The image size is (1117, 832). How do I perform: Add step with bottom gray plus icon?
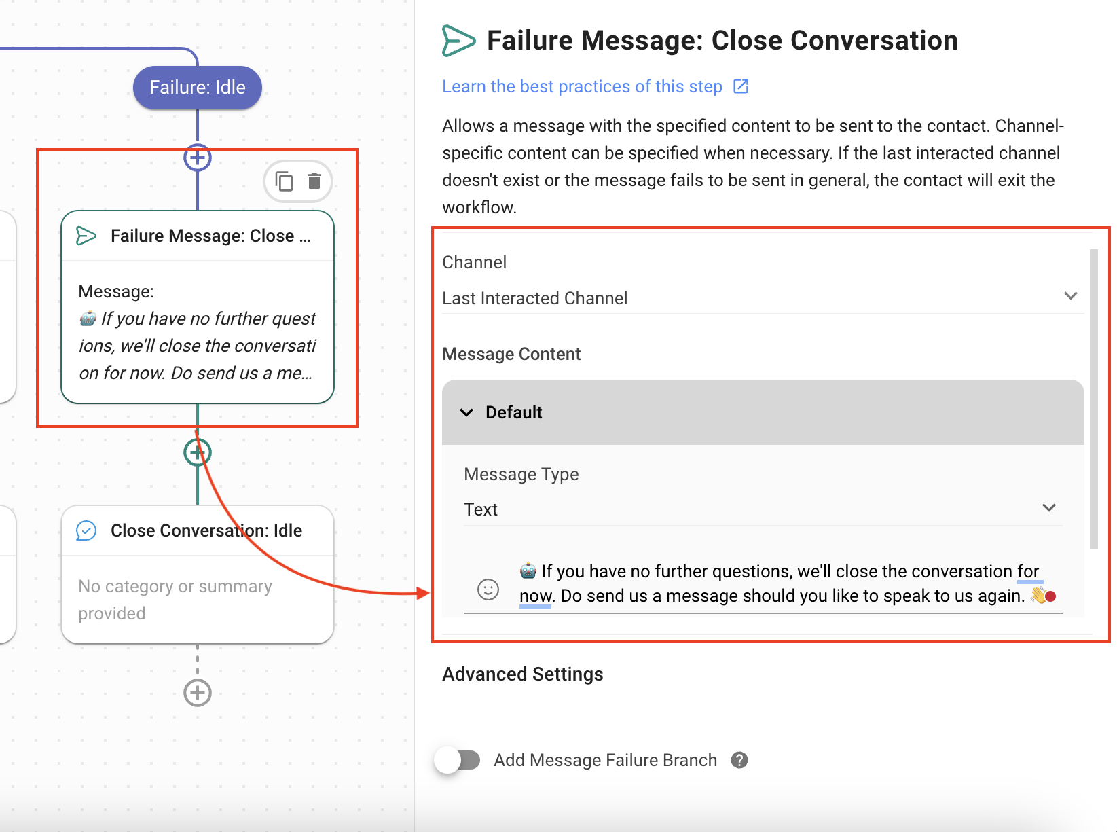coord(198,693)
